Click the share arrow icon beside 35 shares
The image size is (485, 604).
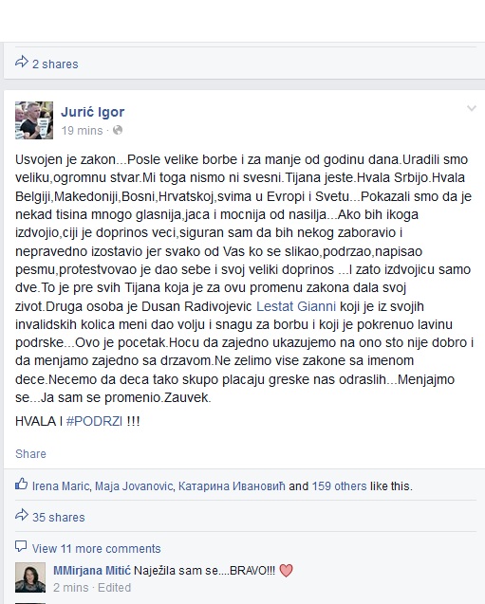coord(22,515)
